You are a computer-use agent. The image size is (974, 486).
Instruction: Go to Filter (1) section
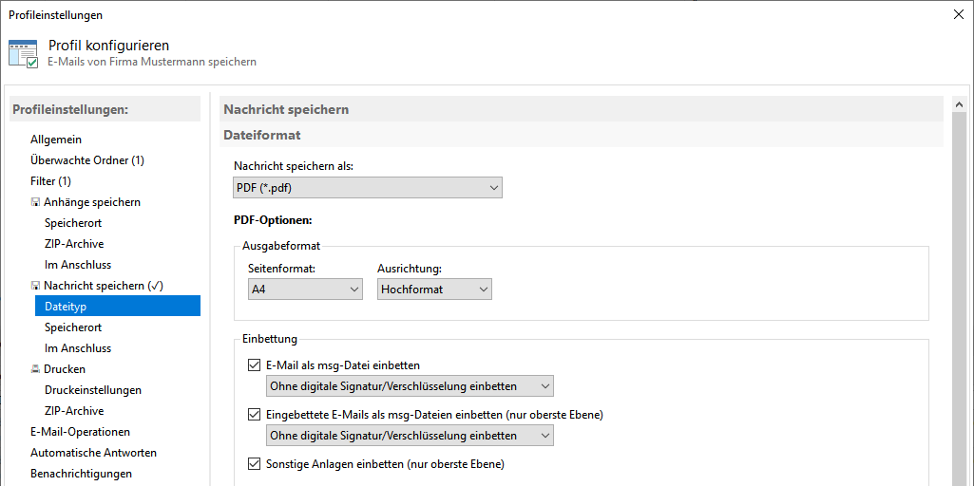(50, 181)
